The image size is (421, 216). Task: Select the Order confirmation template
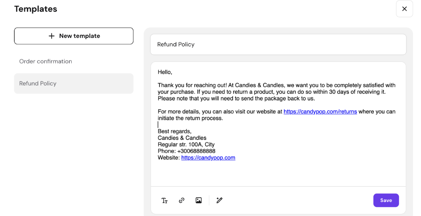point(46,61)
